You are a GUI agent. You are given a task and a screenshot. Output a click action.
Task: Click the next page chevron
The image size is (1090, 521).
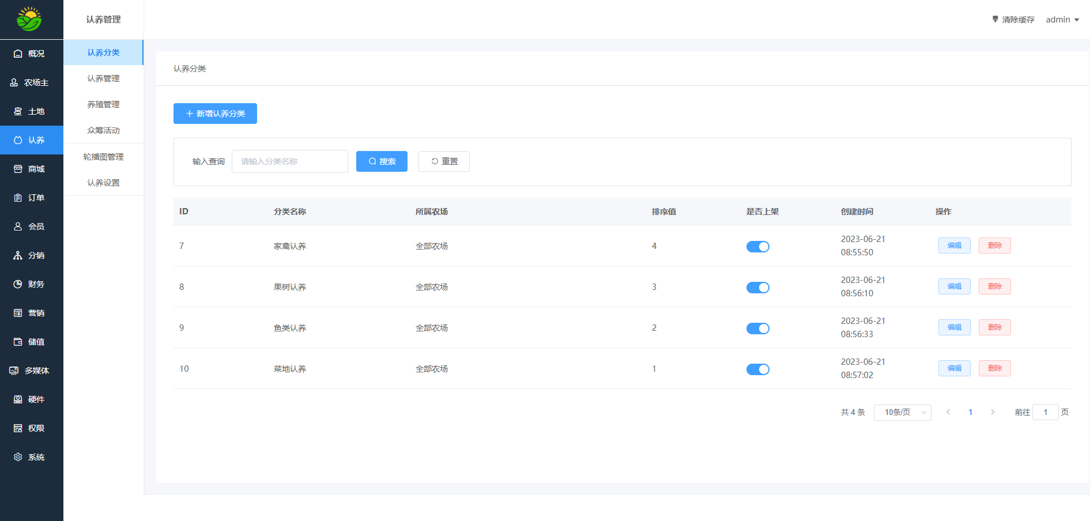pyautogui.click(x=993, y=412)
